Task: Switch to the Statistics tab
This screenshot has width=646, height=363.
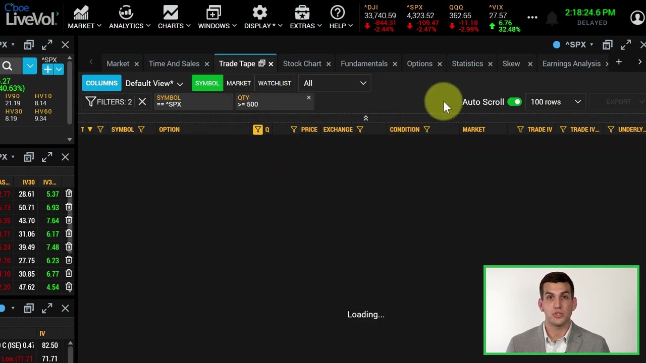Action: [x=467, y=64]
